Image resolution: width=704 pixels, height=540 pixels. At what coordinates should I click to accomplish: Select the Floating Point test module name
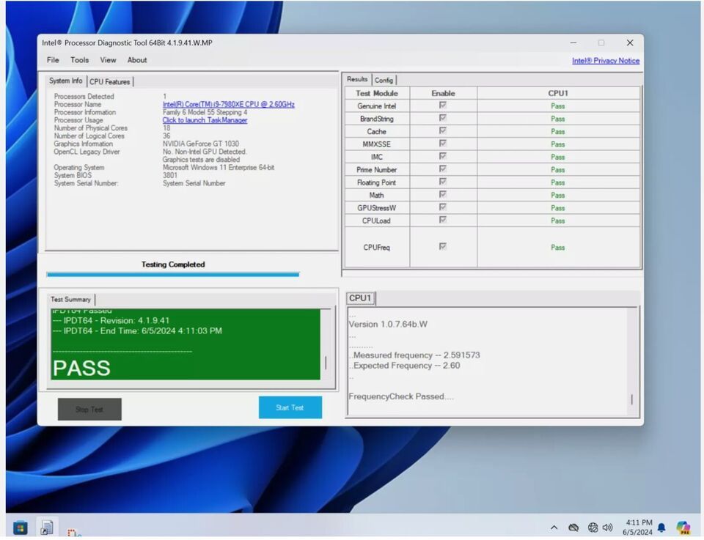377,182
